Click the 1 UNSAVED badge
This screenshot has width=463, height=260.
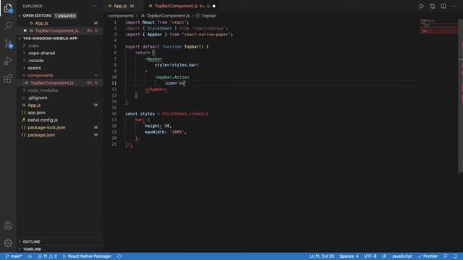[x=65, y=16]
